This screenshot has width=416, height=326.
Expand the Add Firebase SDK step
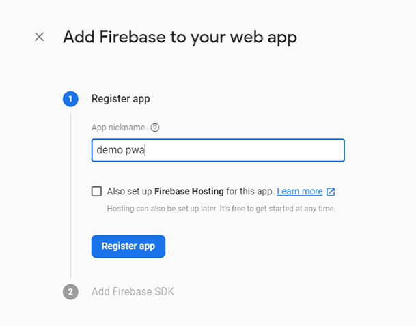coord(133,292)
